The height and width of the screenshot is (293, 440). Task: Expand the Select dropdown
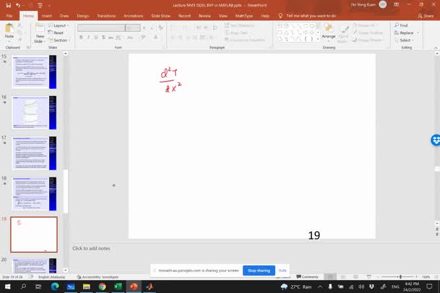[404, 40]
